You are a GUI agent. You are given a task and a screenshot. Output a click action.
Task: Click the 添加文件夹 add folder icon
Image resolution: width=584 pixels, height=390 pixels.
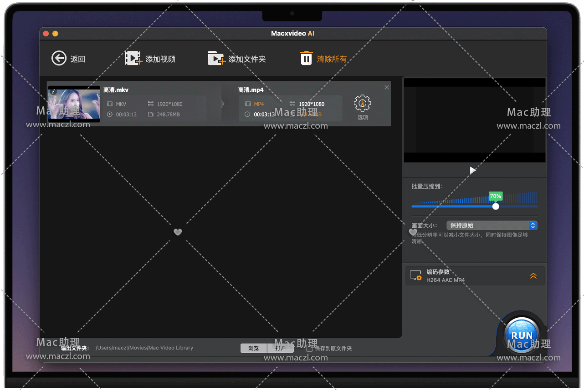pos(216,59)
